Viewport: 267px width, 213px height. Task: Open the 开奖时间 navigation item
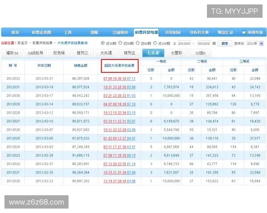pos(173,32)
